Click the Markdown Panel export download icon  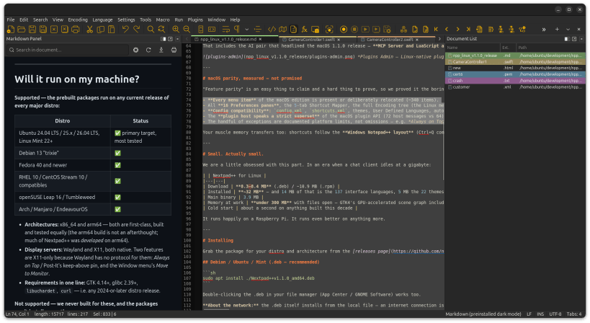(x=161, y=50)
